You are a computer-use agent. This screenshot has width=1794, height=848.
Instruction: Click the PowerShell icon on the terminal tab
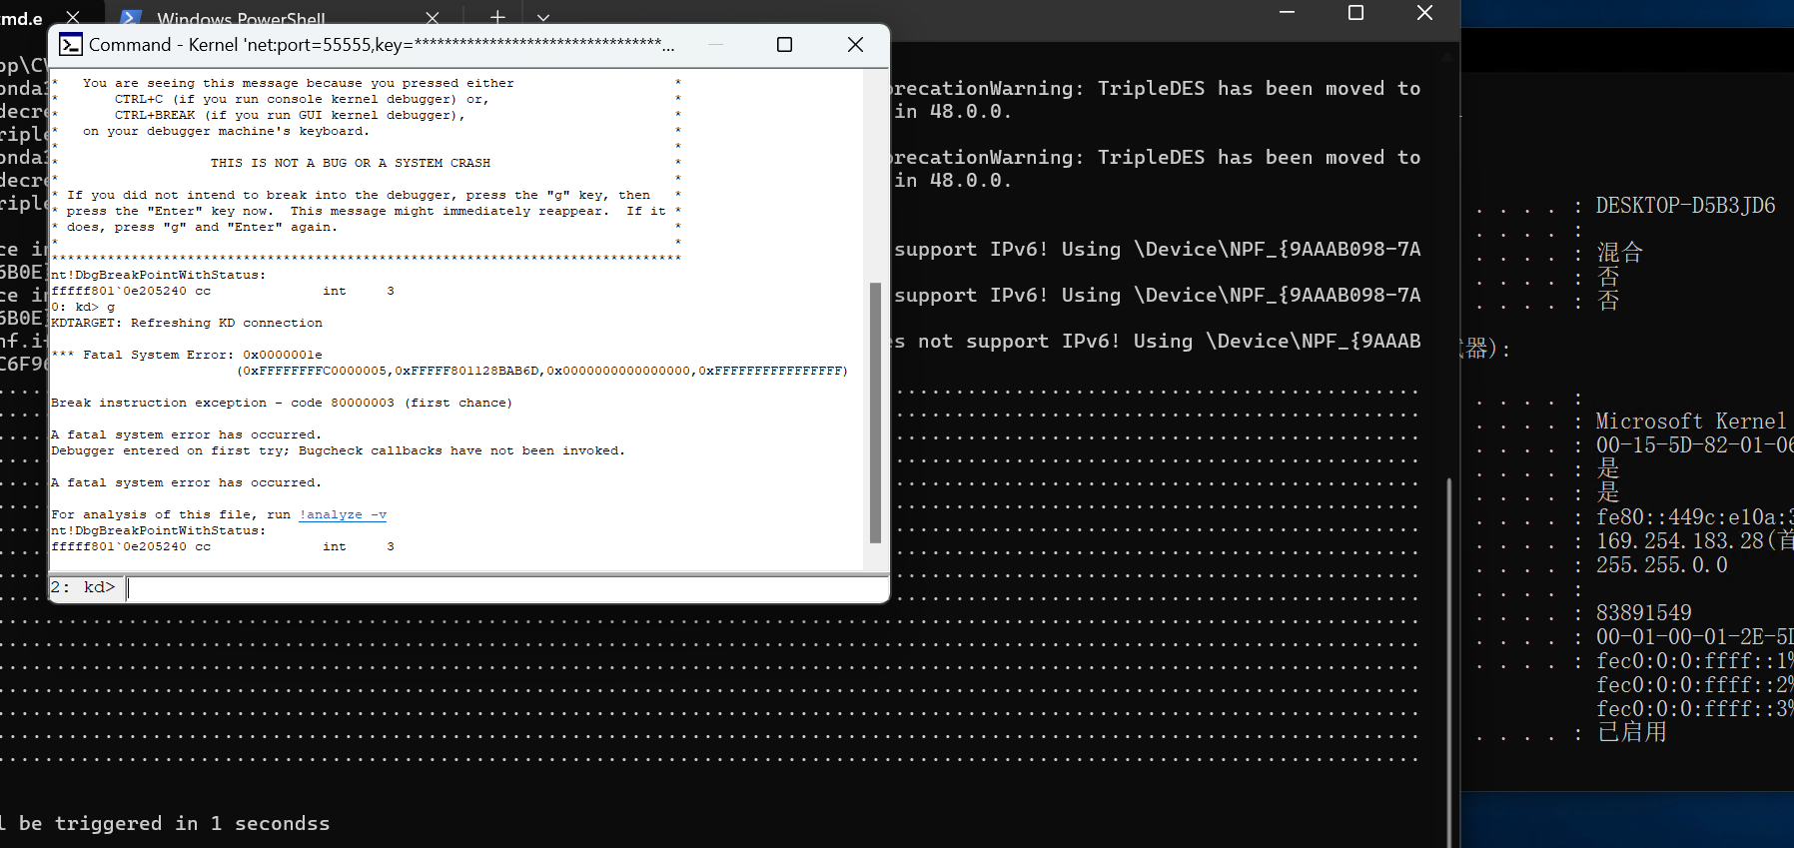coord(130,17)
